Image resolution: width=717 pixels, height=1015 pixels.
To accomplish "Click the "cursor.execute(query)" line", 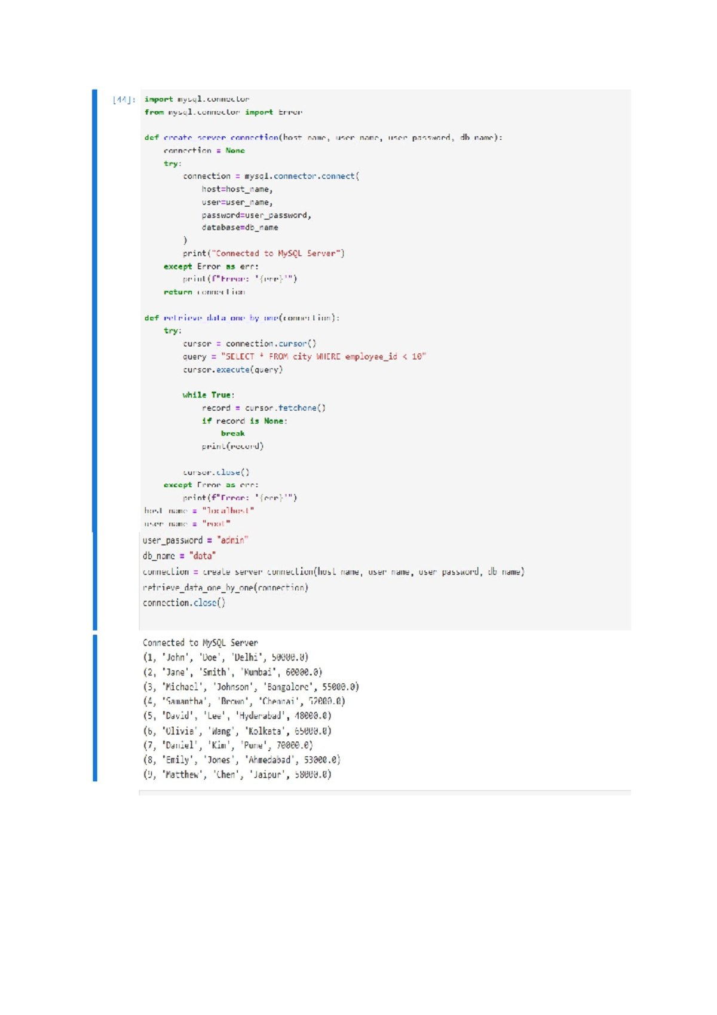I will (x=233, y=369).
